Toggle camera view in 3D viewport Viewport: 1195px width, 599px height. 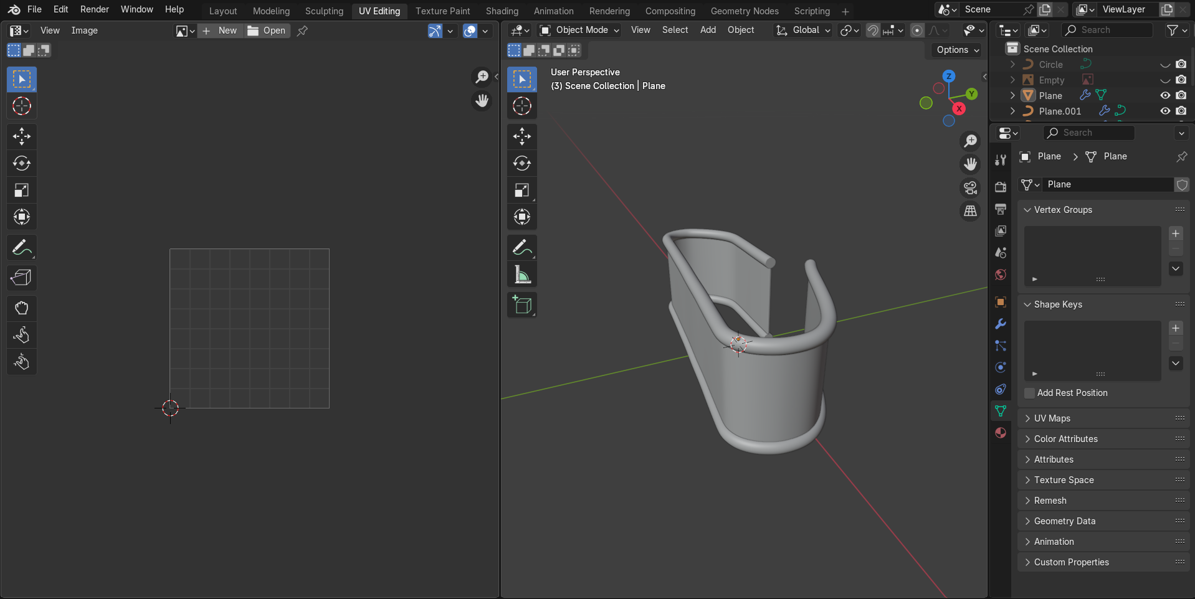click(x=970, y=187)
